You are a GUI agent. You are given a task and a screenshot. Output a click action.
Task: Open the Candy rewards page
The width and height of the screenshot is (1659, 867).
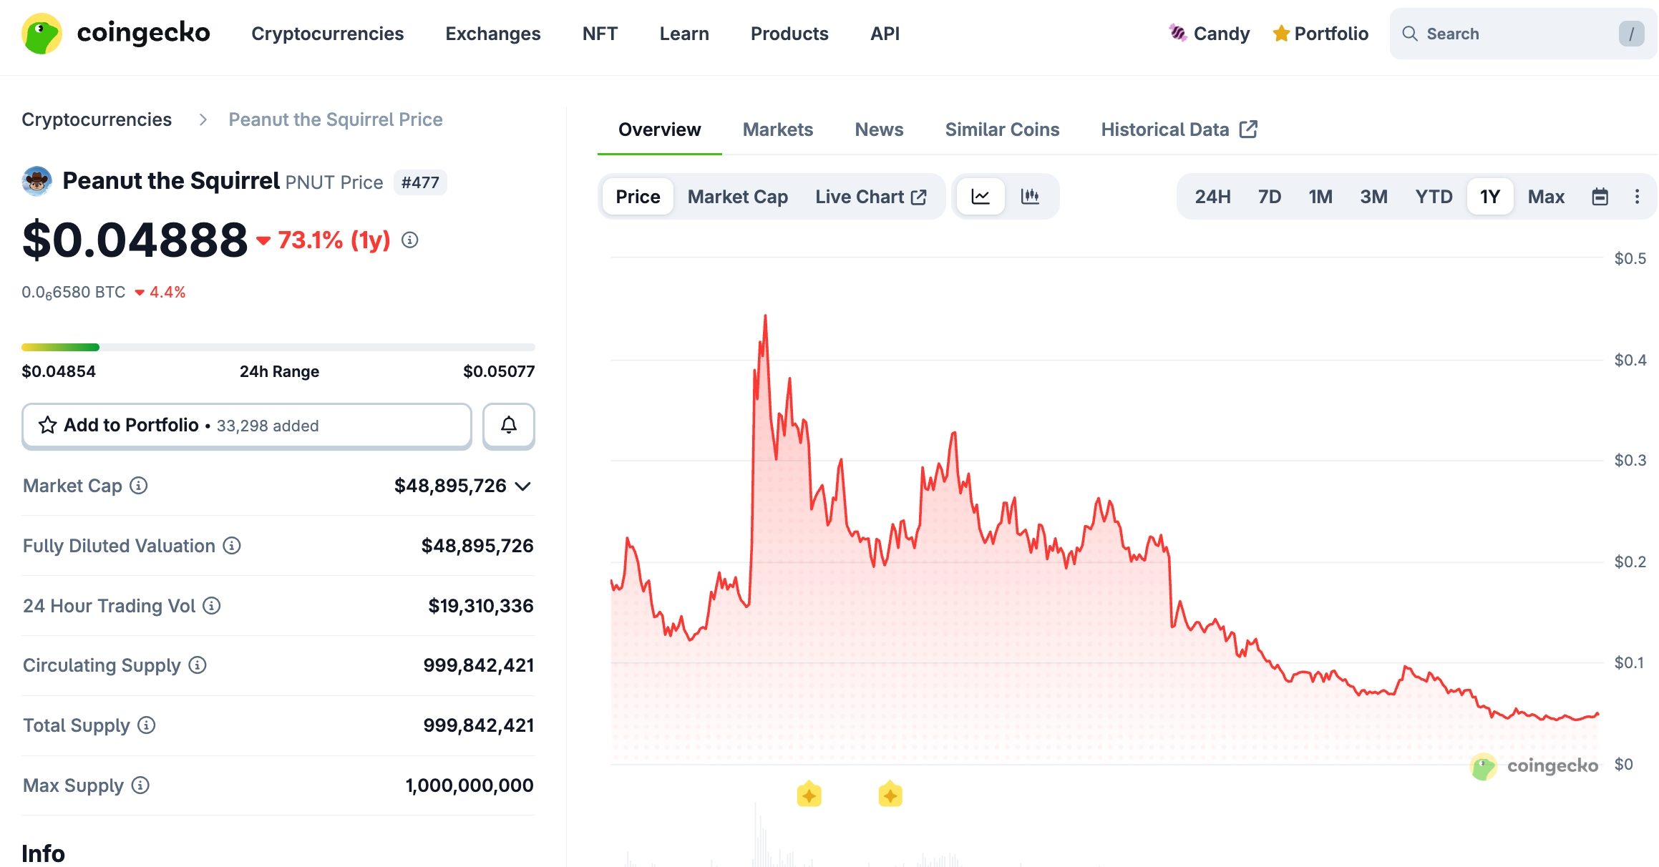click(x=1210, y=33)
